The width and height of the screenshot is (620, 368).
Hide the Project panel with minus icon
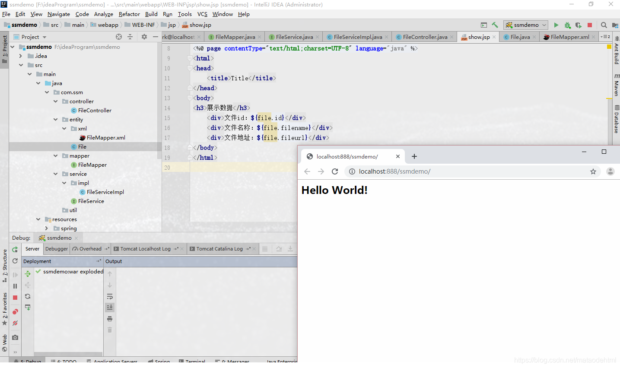(156, 37)
